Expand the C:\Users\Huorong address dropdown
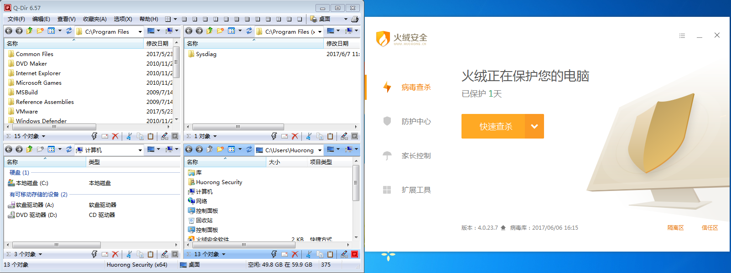731x273 pixels. 320,150
